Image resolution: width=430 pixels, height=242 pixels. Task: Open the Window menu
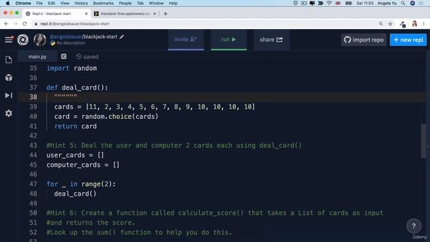[157, 3]
